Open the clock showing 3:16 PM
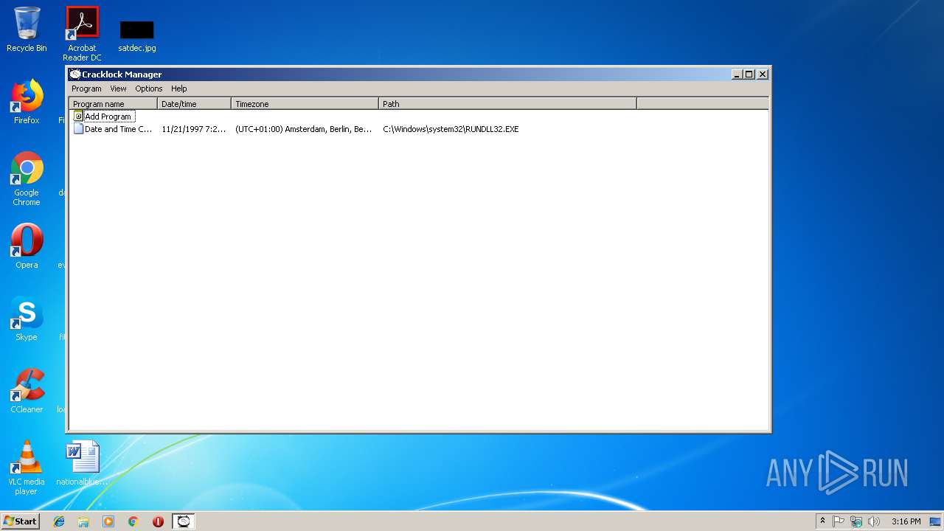 (x=906, y=521)
